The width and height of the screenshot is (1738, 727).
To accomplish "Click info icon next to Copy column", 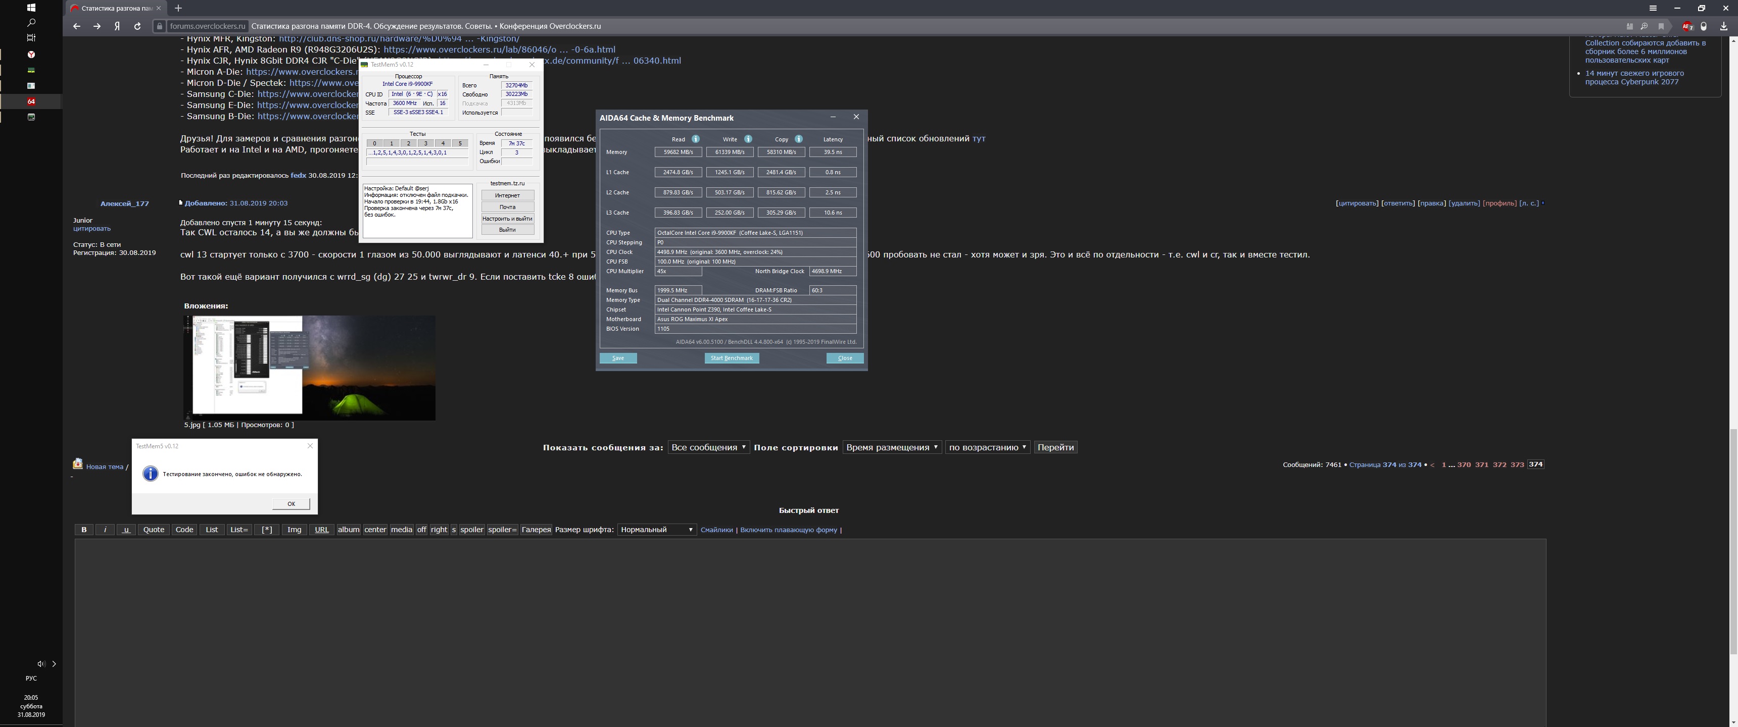I will [x=799, y=139].
